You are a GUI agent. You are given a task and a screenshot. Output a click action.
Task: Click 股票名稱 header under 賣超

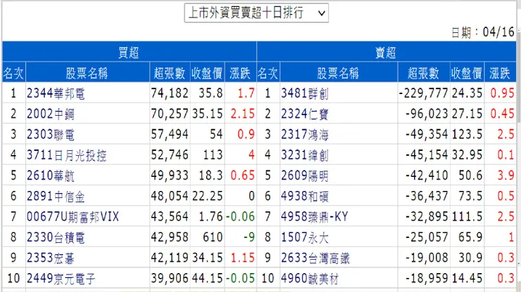[x=339, y=73]
